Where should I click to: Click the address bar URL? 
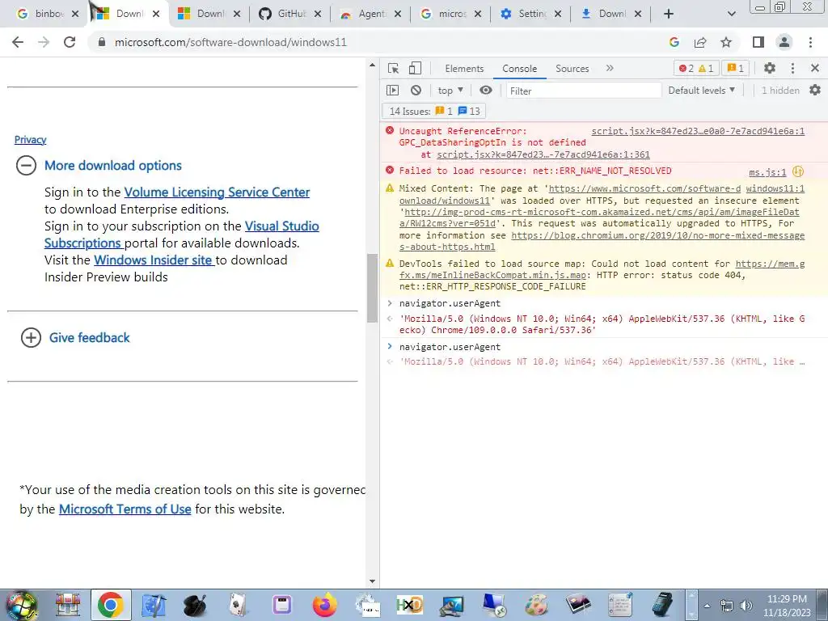pyautogui.click(x=230, y=42)
